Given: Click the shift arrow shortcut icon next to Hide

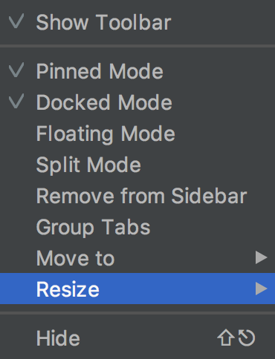Looking at the screenshot, I should coord(226,337).
